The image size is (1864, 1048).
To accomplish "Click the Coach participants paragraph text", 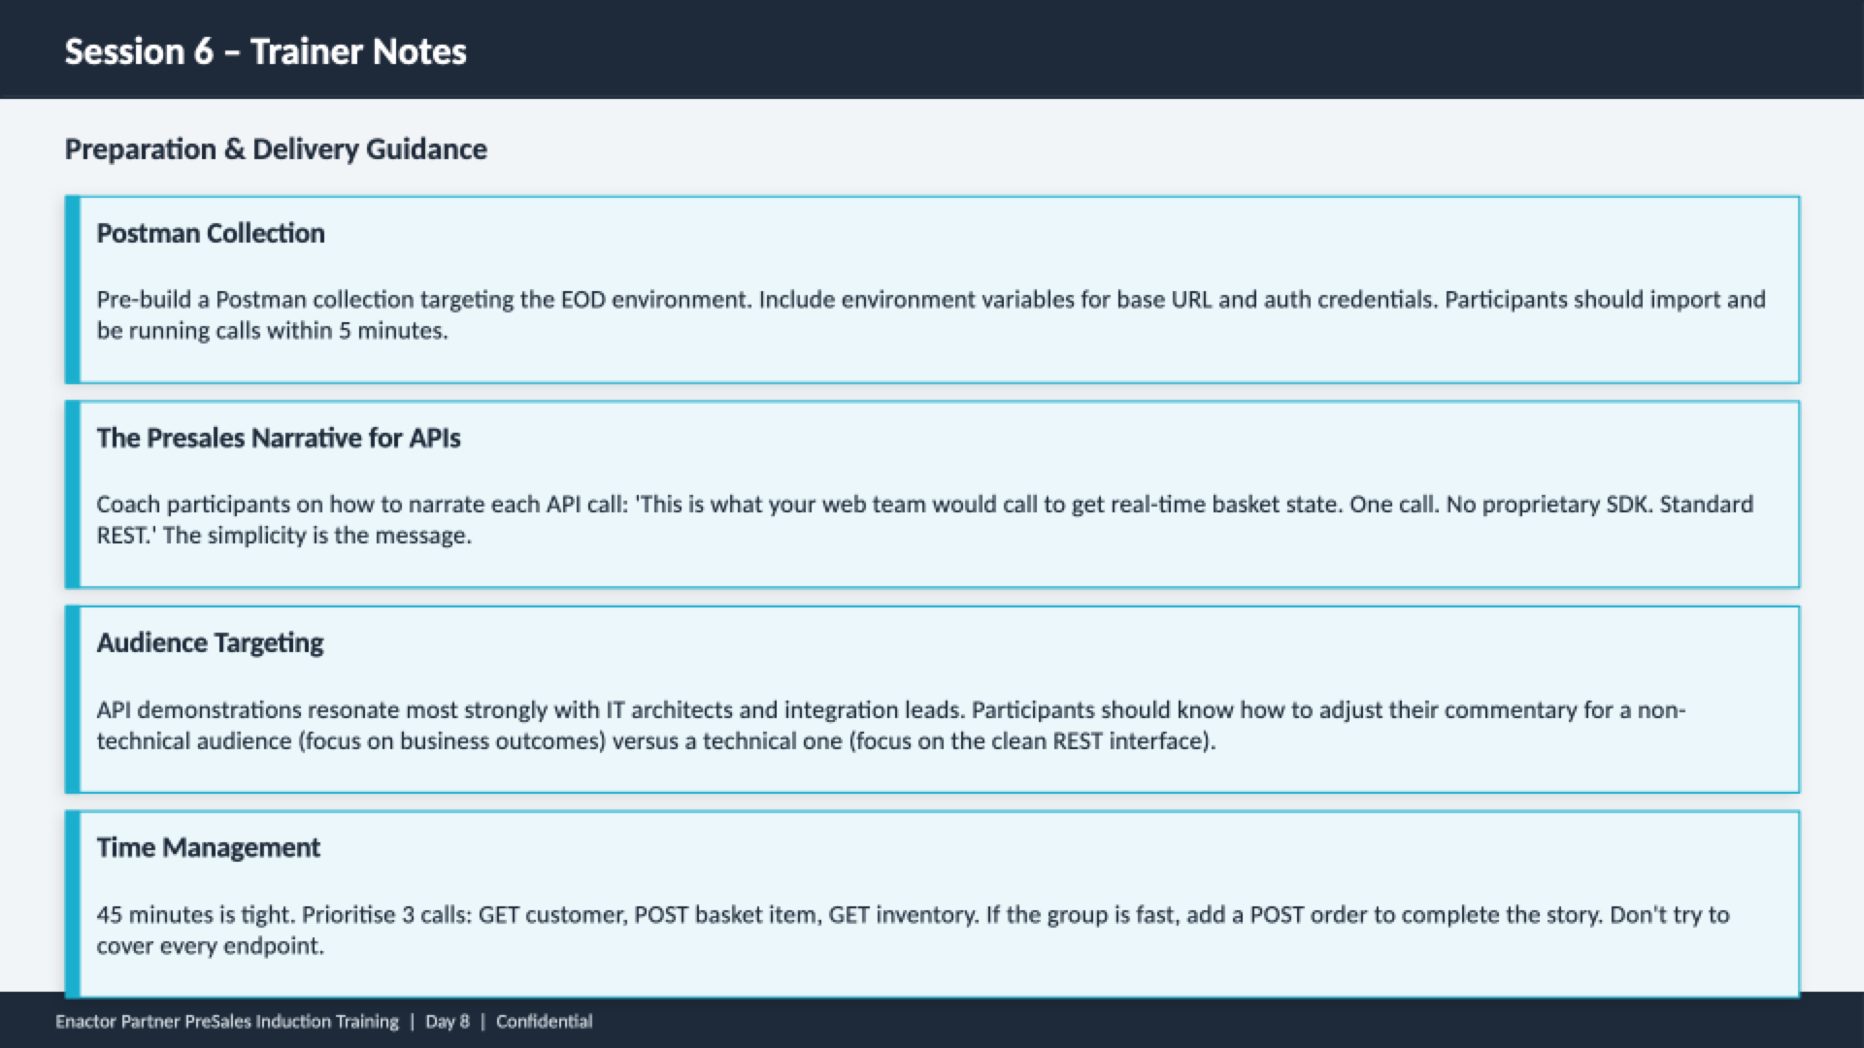I will (924, 519).
